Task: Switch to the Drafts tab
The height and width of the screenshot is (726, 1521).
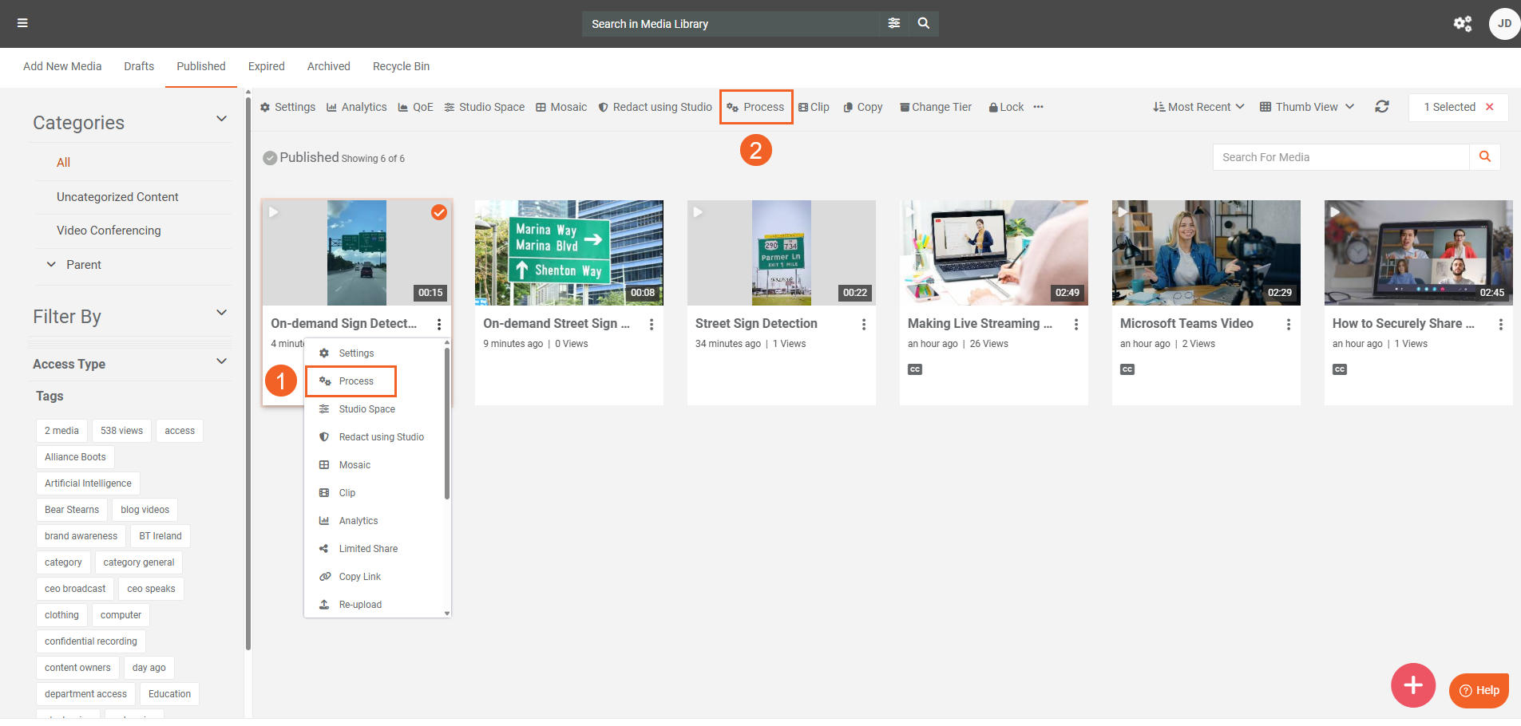Action: point(139,66)
